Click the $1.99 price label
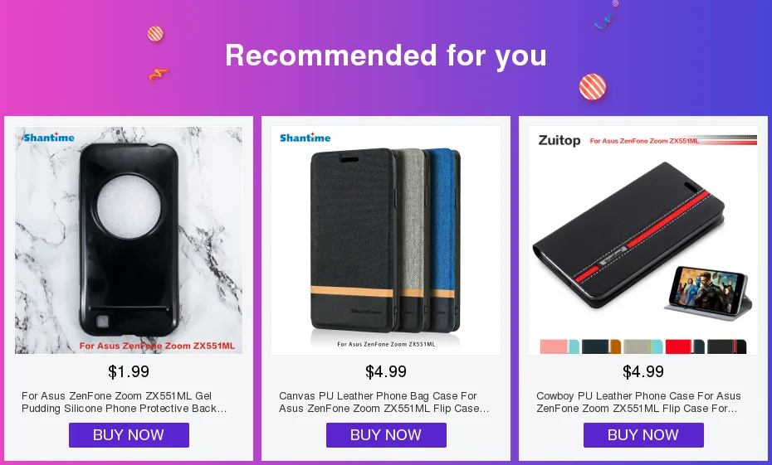Image resolution: width=772 pixels, height=465 pixels. (x=129, y=371)
